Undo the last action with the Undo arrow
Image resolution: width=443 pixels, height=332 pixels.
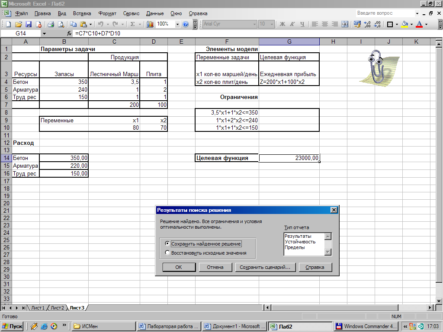100,24
